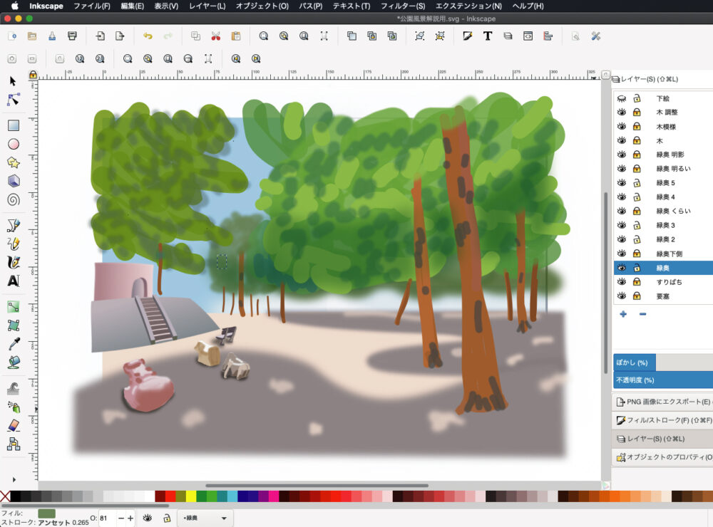Hide the 木模様 layer
Screen dimensions: 713x527
tap(621, 127)
